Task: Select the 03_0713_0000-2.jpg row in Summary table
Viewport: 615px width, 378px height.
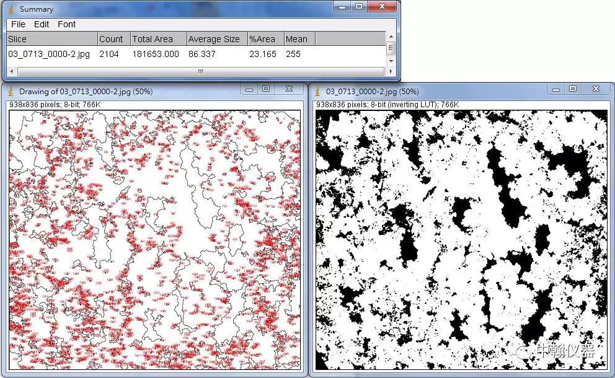Action: pyautogui.click(x=50, y=54)
